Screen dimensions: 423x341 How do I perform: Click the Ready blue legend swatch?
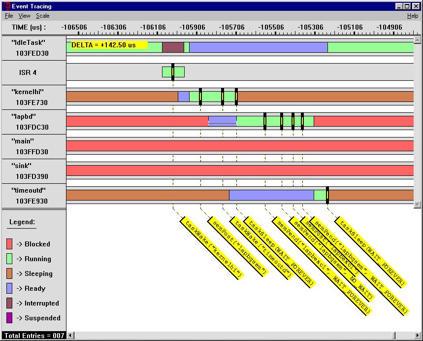tap(9, 288)
